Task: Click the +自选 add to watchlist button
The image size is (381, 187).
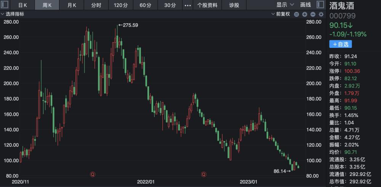Action: point(340,44)
